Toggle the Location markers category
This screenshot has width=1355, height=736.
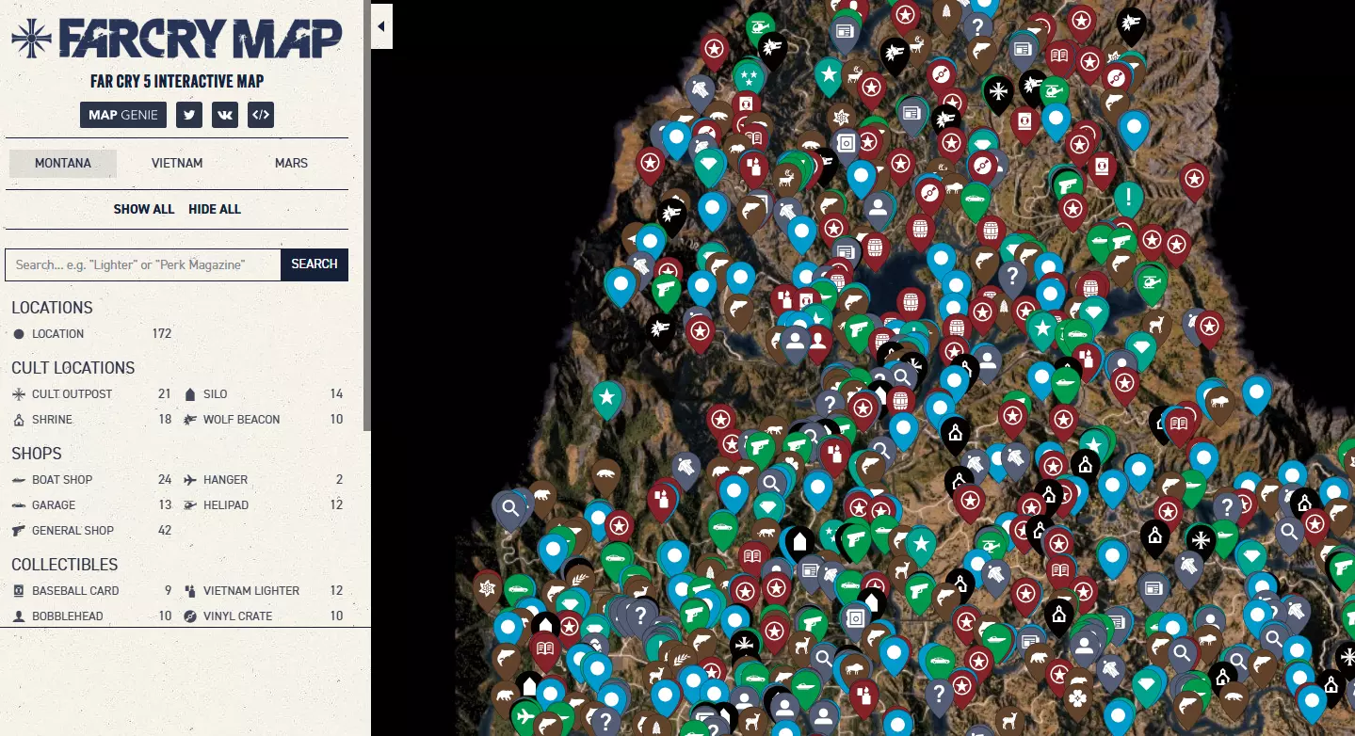tap(92, 334)
